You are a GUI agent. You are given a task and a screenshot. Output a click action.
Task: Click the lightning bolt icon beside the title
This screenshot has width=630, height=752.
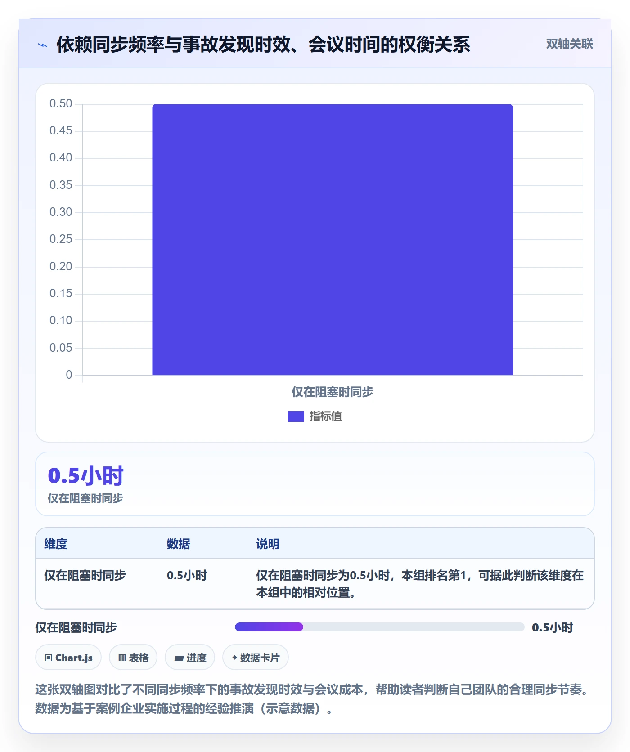click(43, 45)
